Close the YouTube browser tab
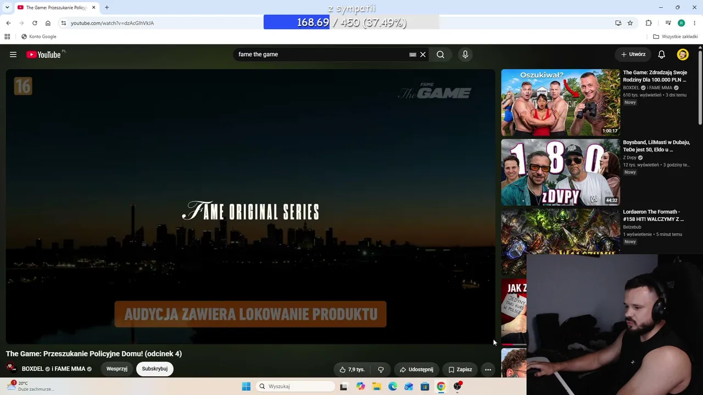The height and width of the screenshot is (395, 703). [x=93, y=8]
